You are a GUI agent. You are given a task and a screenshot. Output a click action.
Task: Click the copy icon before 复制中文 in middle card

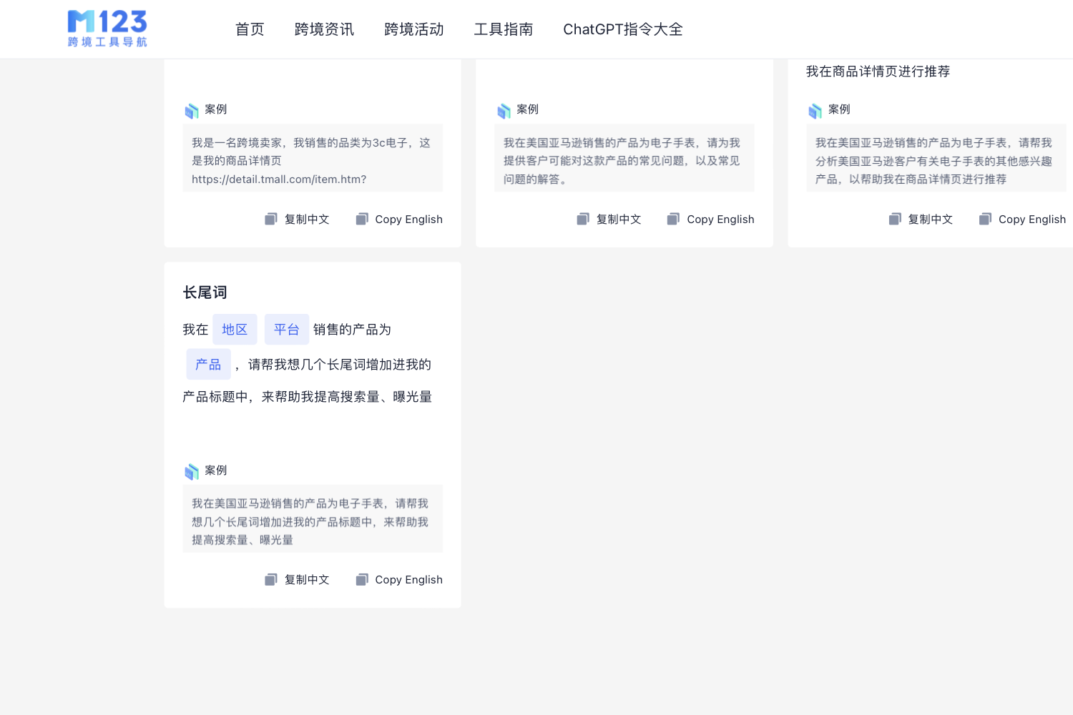[583, 219]
